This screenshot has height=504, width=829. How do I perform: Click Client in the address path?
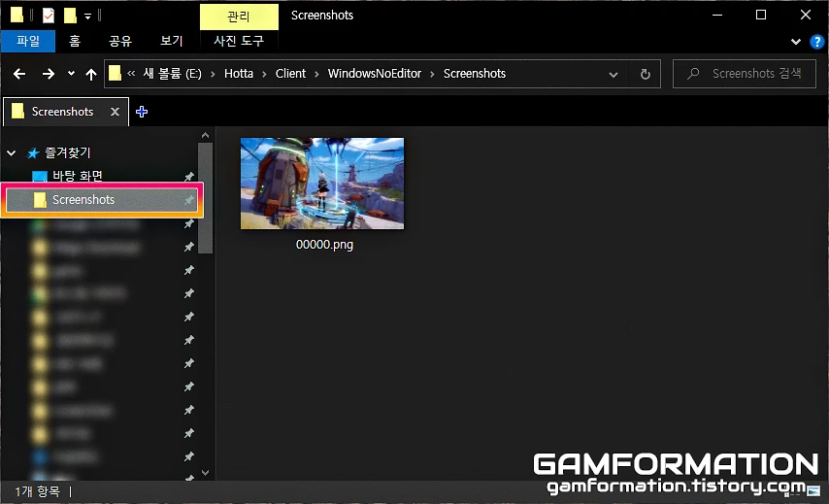[290, 74]
